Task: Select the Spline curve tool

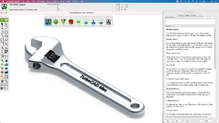Action: (x=6, y=40)
